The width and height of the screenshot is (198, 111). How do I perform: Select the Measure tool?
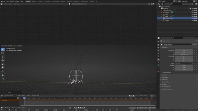pyautogui.click(x=3, y=75)
